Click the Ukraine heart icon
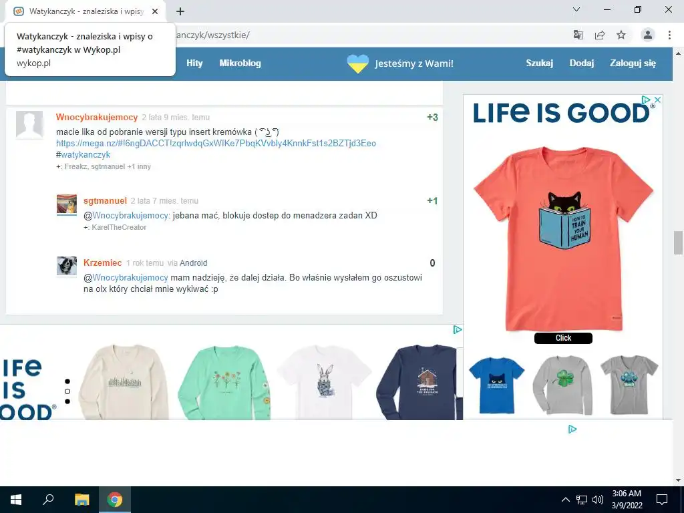 tap(358, 63)
